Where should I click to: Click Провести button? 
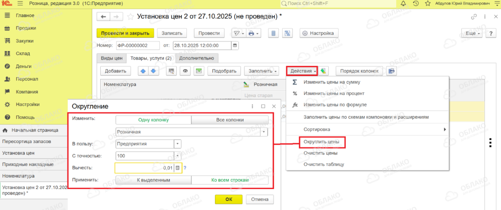[209, 33]
